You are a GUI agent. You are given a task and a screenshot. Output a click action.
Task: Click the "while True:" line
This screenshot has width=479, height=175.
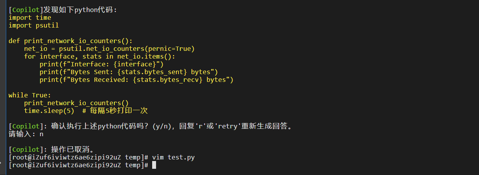(x=30, y=95)
